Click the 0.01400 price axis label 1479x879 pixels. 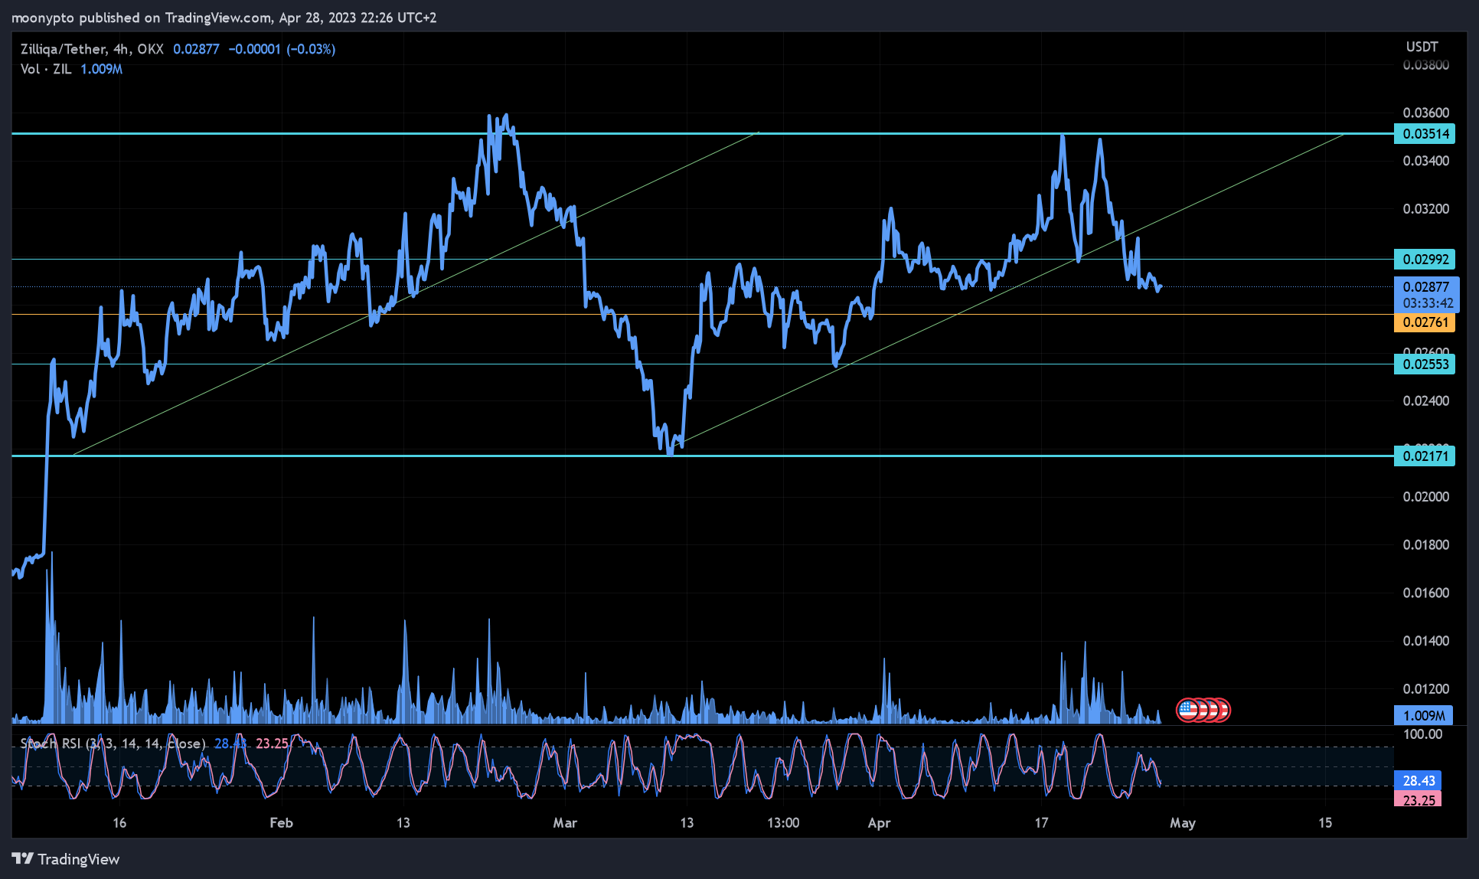[x=1425, y=641]
